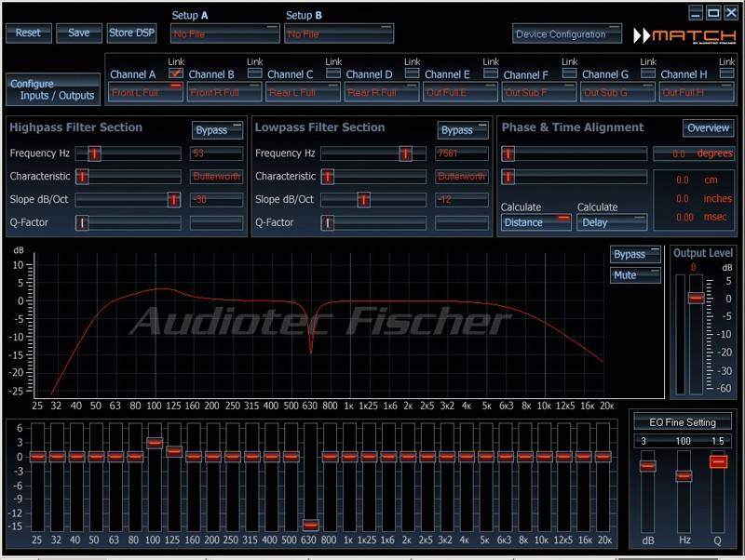Viewport: 745px width, 560px height.
Task: Switch Calculate mode to Delay
Action: point(612,222)
